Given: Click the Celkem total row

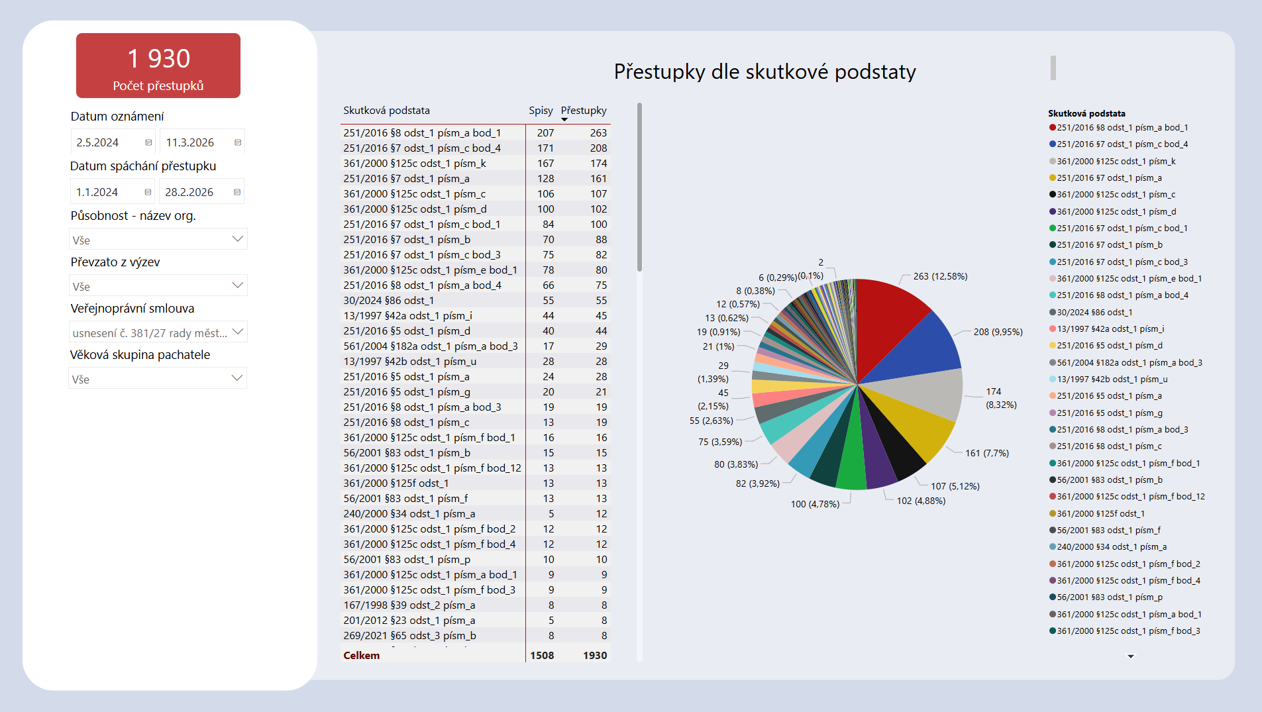Looking at the screenshot, I should 475,656.
